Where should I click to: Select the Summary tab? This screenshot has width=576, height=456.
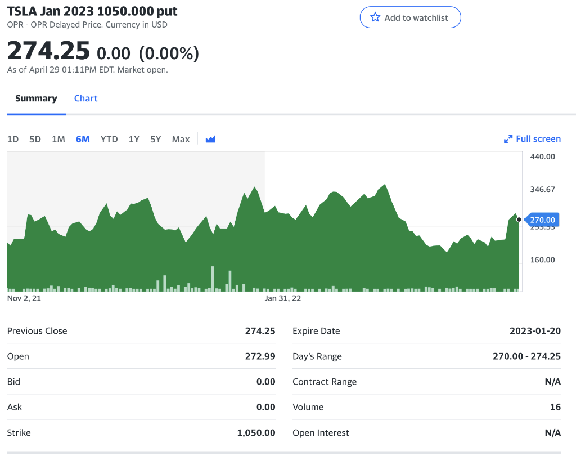[x=36, y=99]
